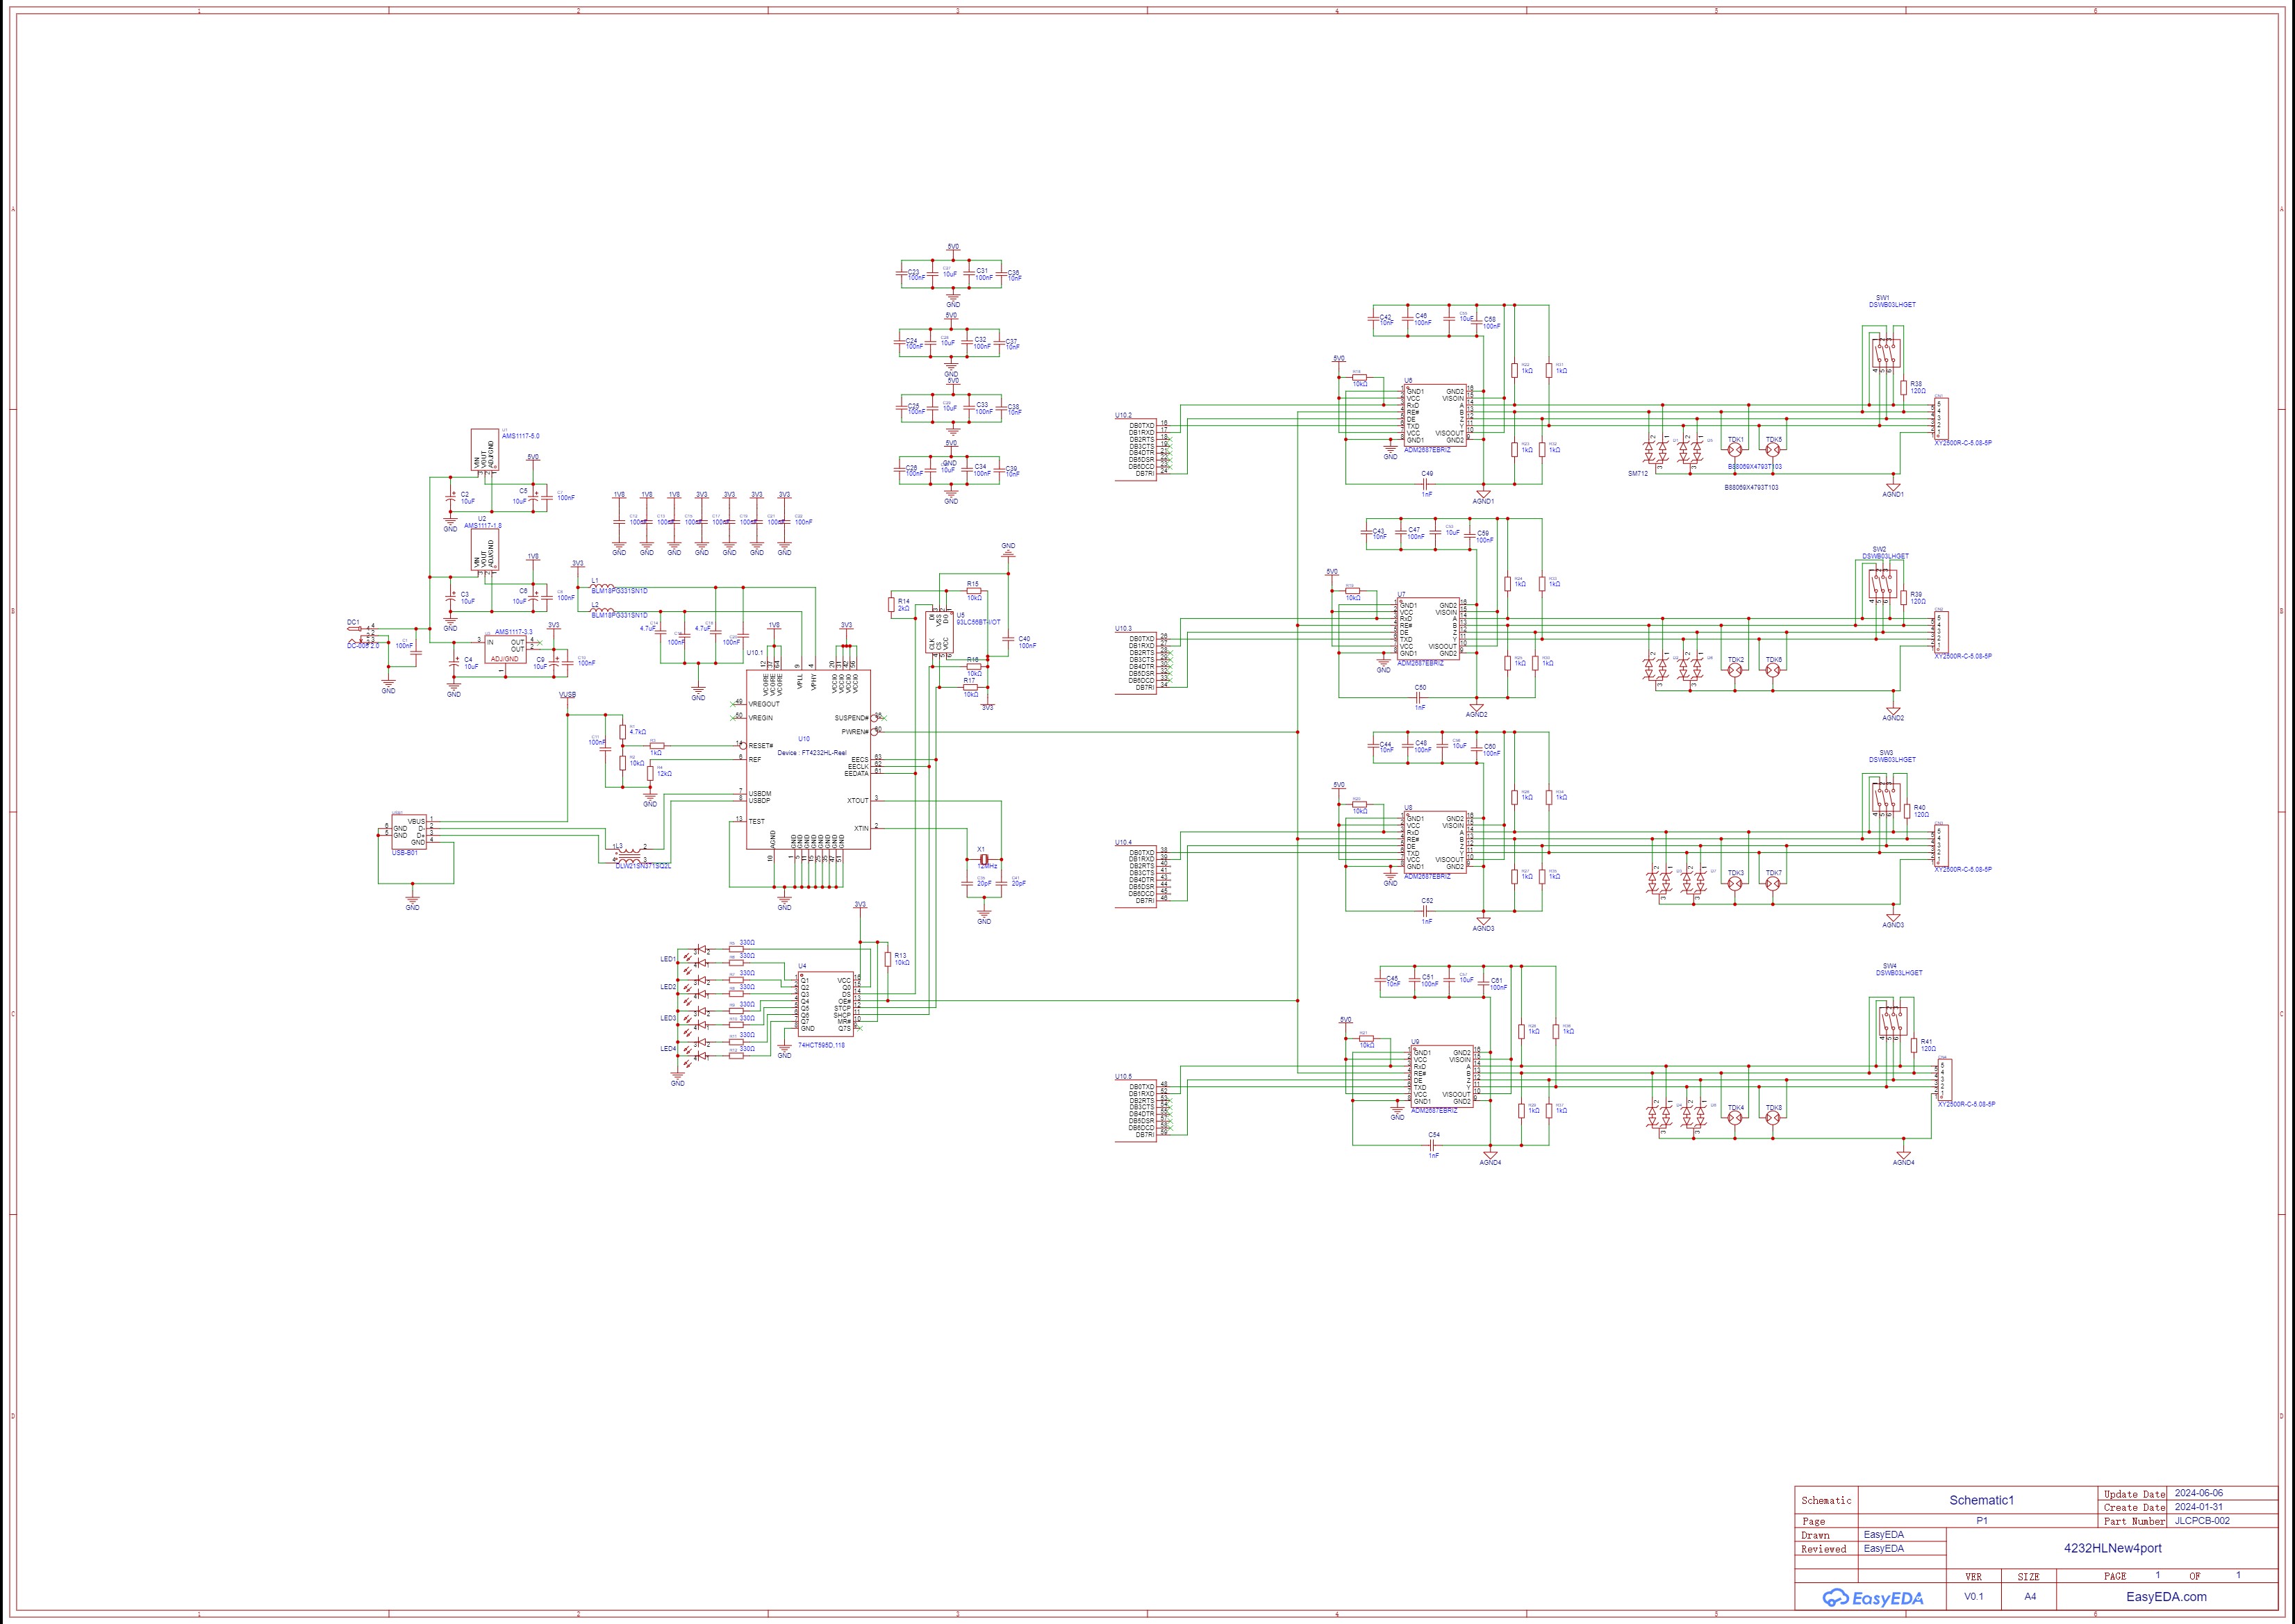Click the SW1 DIP switch symbol

coord(1886,354)
